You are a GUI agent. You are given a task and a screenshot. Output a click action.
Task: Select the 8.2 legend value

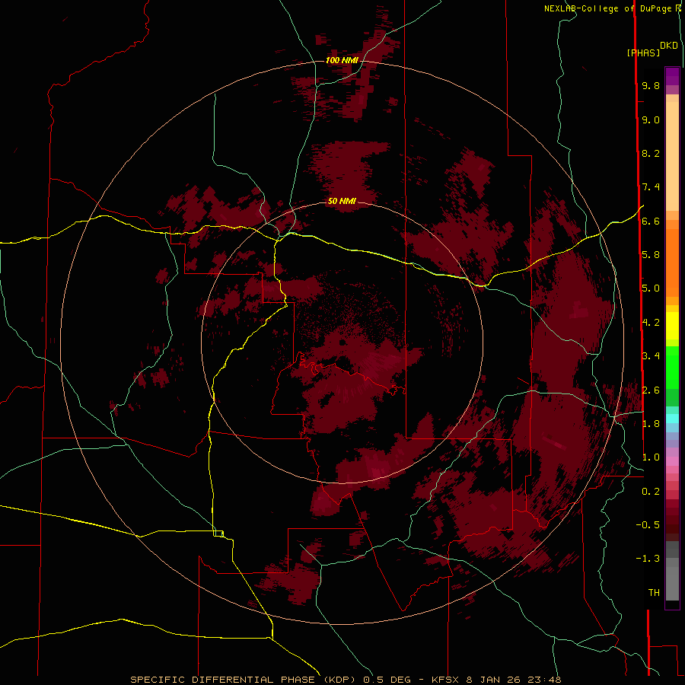tap(651, 154)
